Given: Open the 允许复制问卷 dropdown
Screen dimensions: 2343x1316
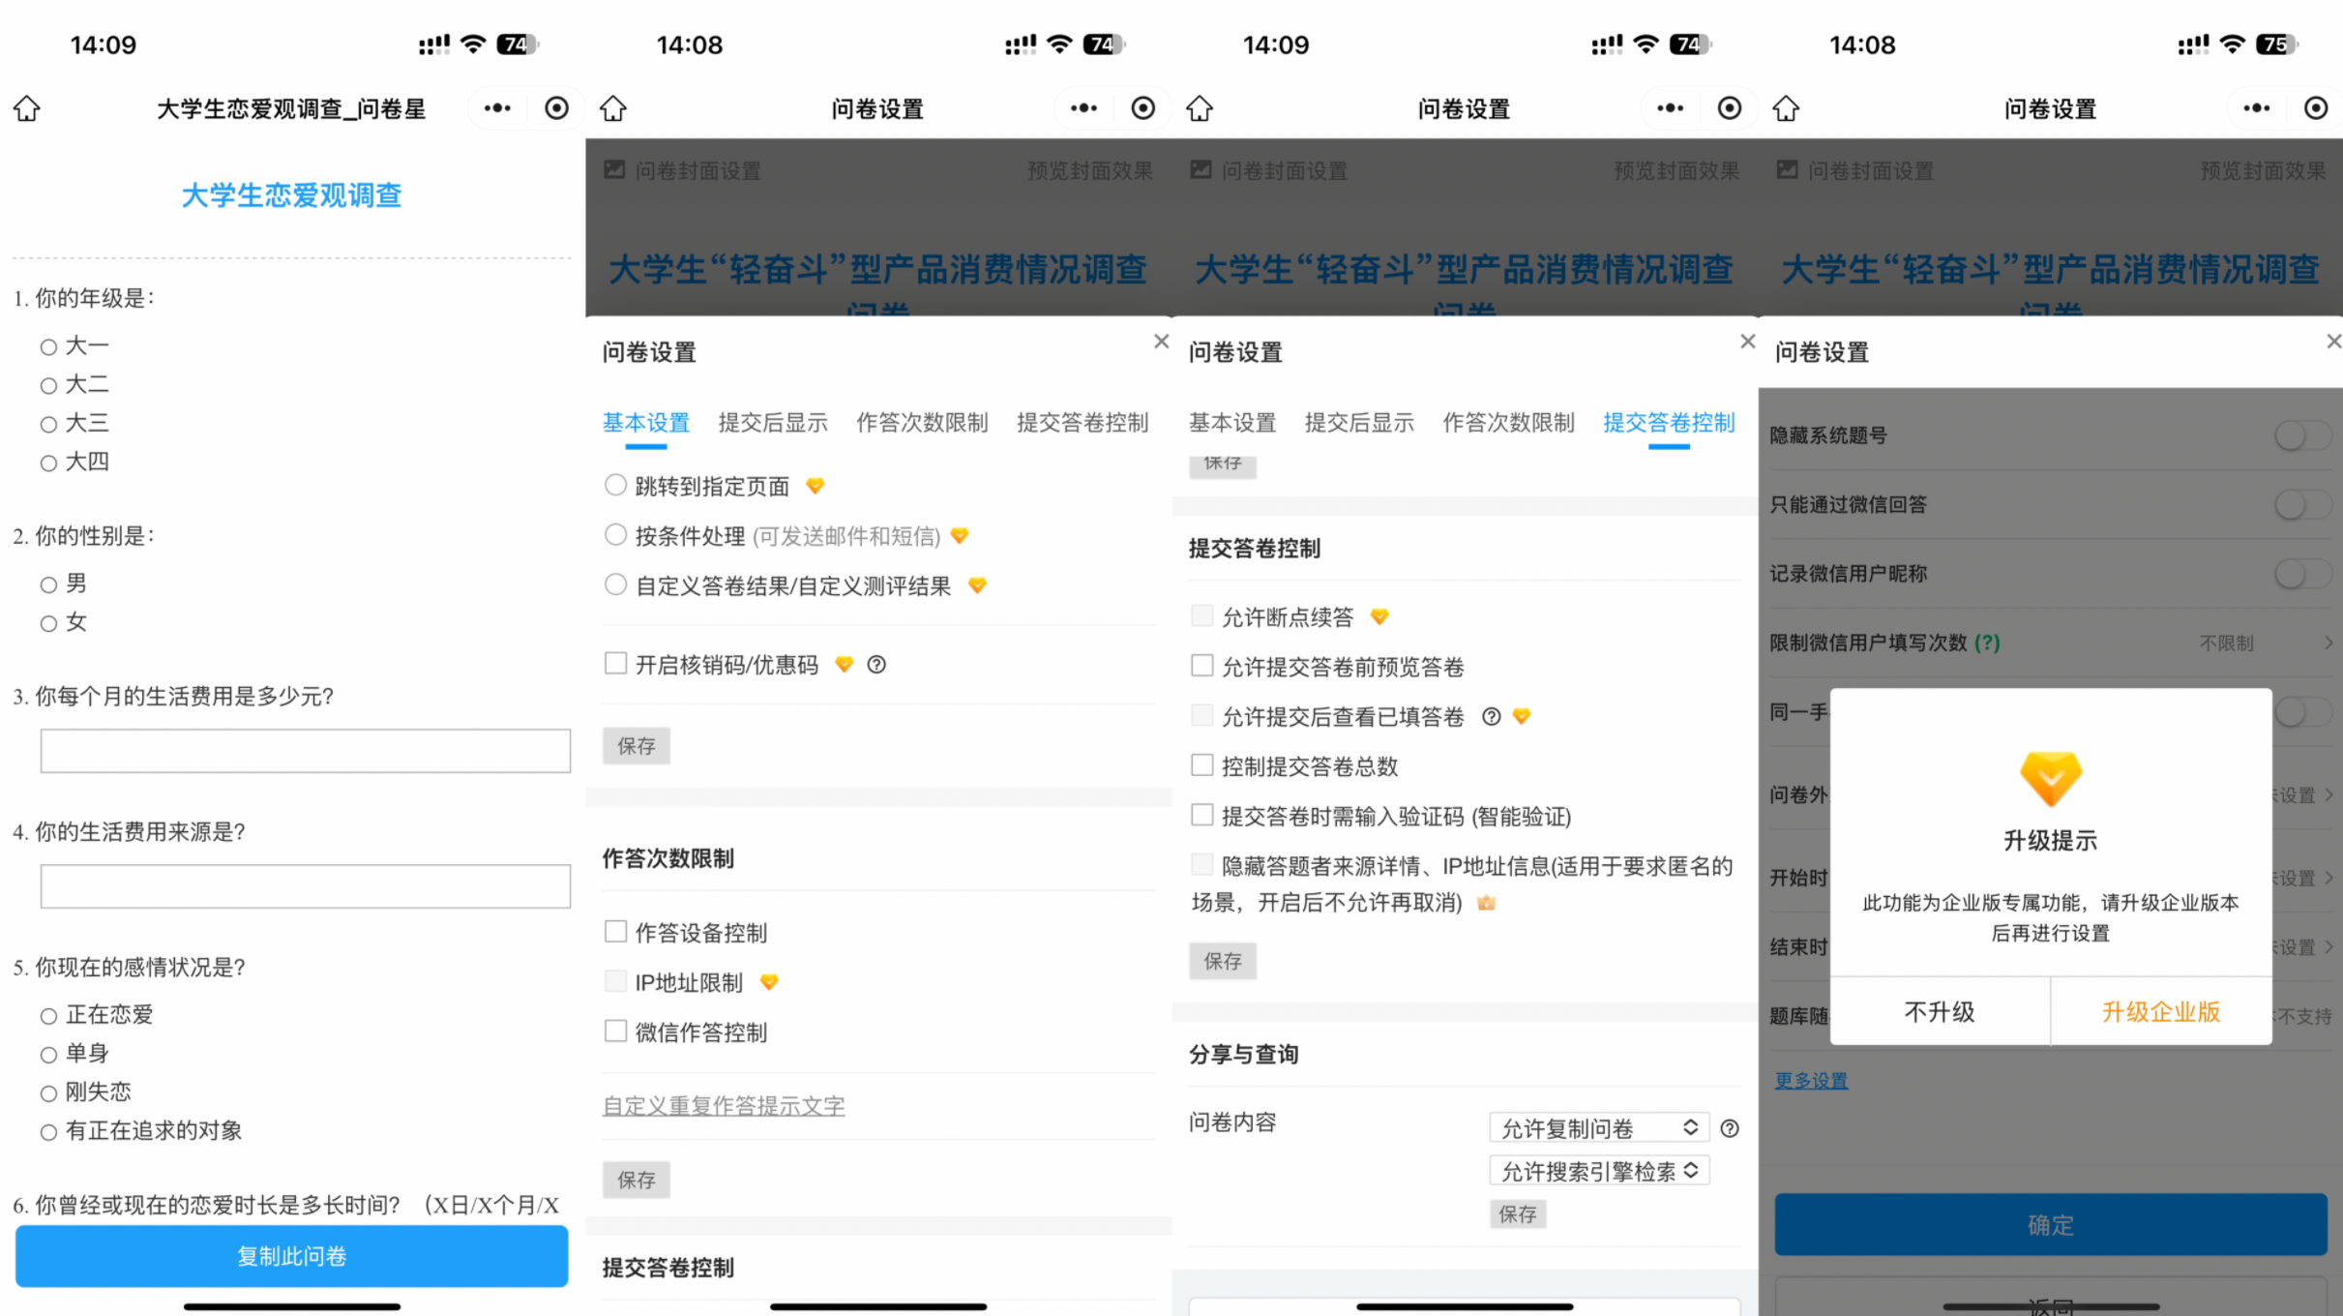Looking at the screenshot, I should pos(1599,1128).
